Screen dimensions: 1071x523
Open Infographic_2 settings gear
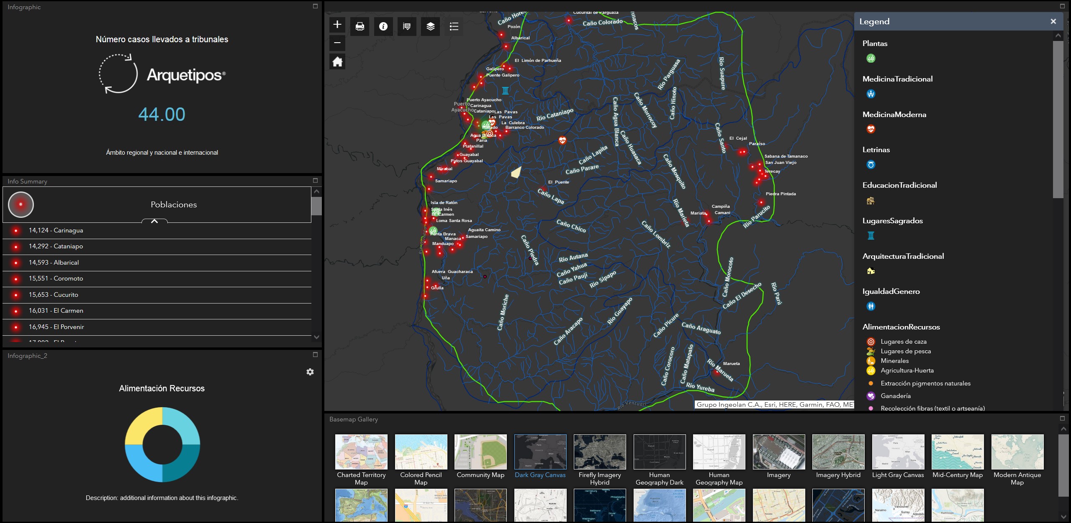(x=310, y=372)
